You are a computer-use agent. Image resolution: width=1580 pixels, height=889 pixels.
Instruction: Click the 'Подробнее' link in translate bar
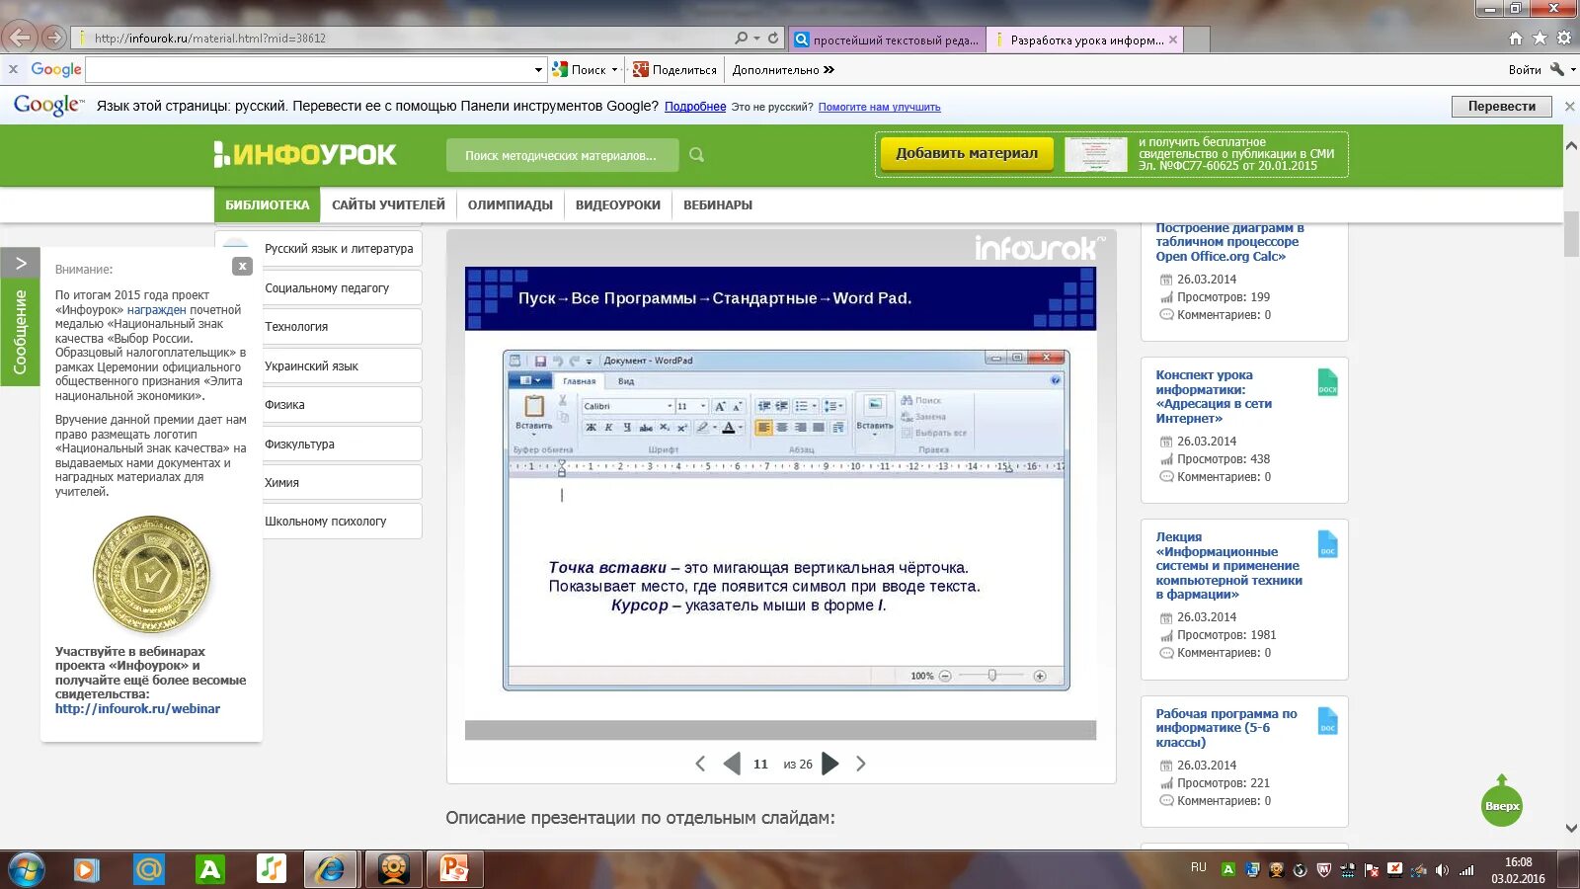[x=695, y=107]
